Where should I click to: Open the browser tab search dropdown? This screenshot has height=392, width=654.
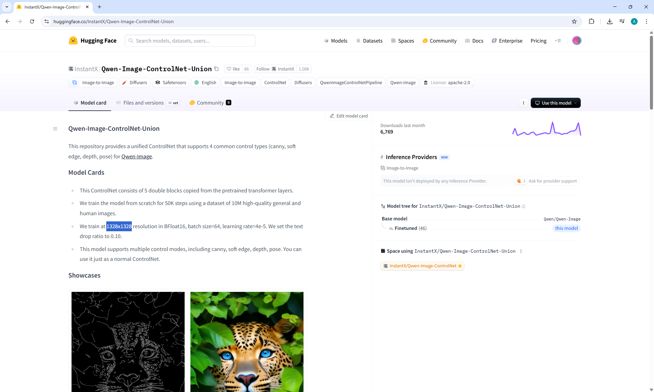coord(7,7)
